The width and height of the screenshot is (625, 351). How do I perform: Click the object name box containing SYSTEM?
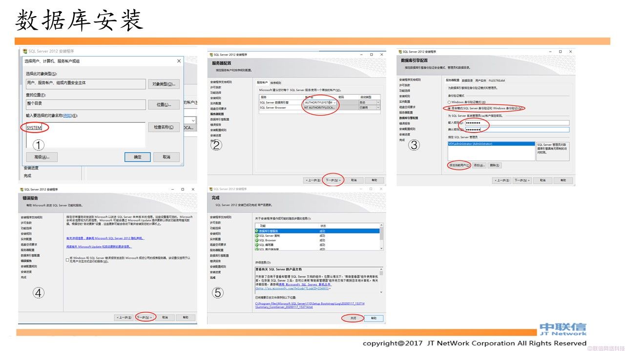86,134
